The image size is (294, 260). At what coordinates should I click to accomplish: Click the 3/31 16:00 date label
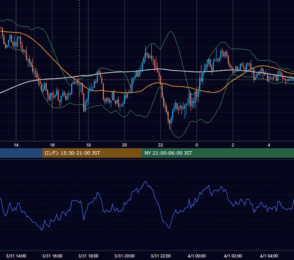52,256
